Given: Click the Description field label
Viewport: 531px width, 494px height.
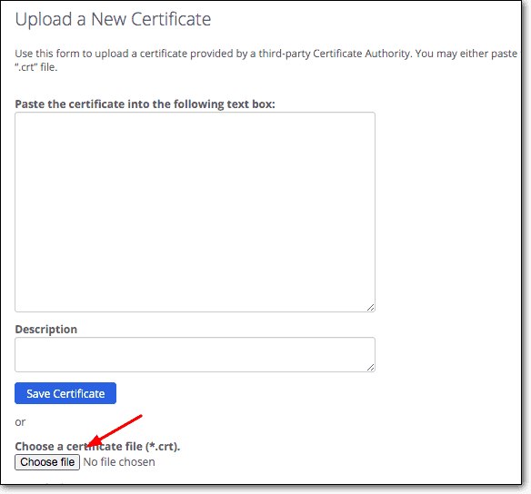Looking at the screenshot, I should [x=46, y=330].
